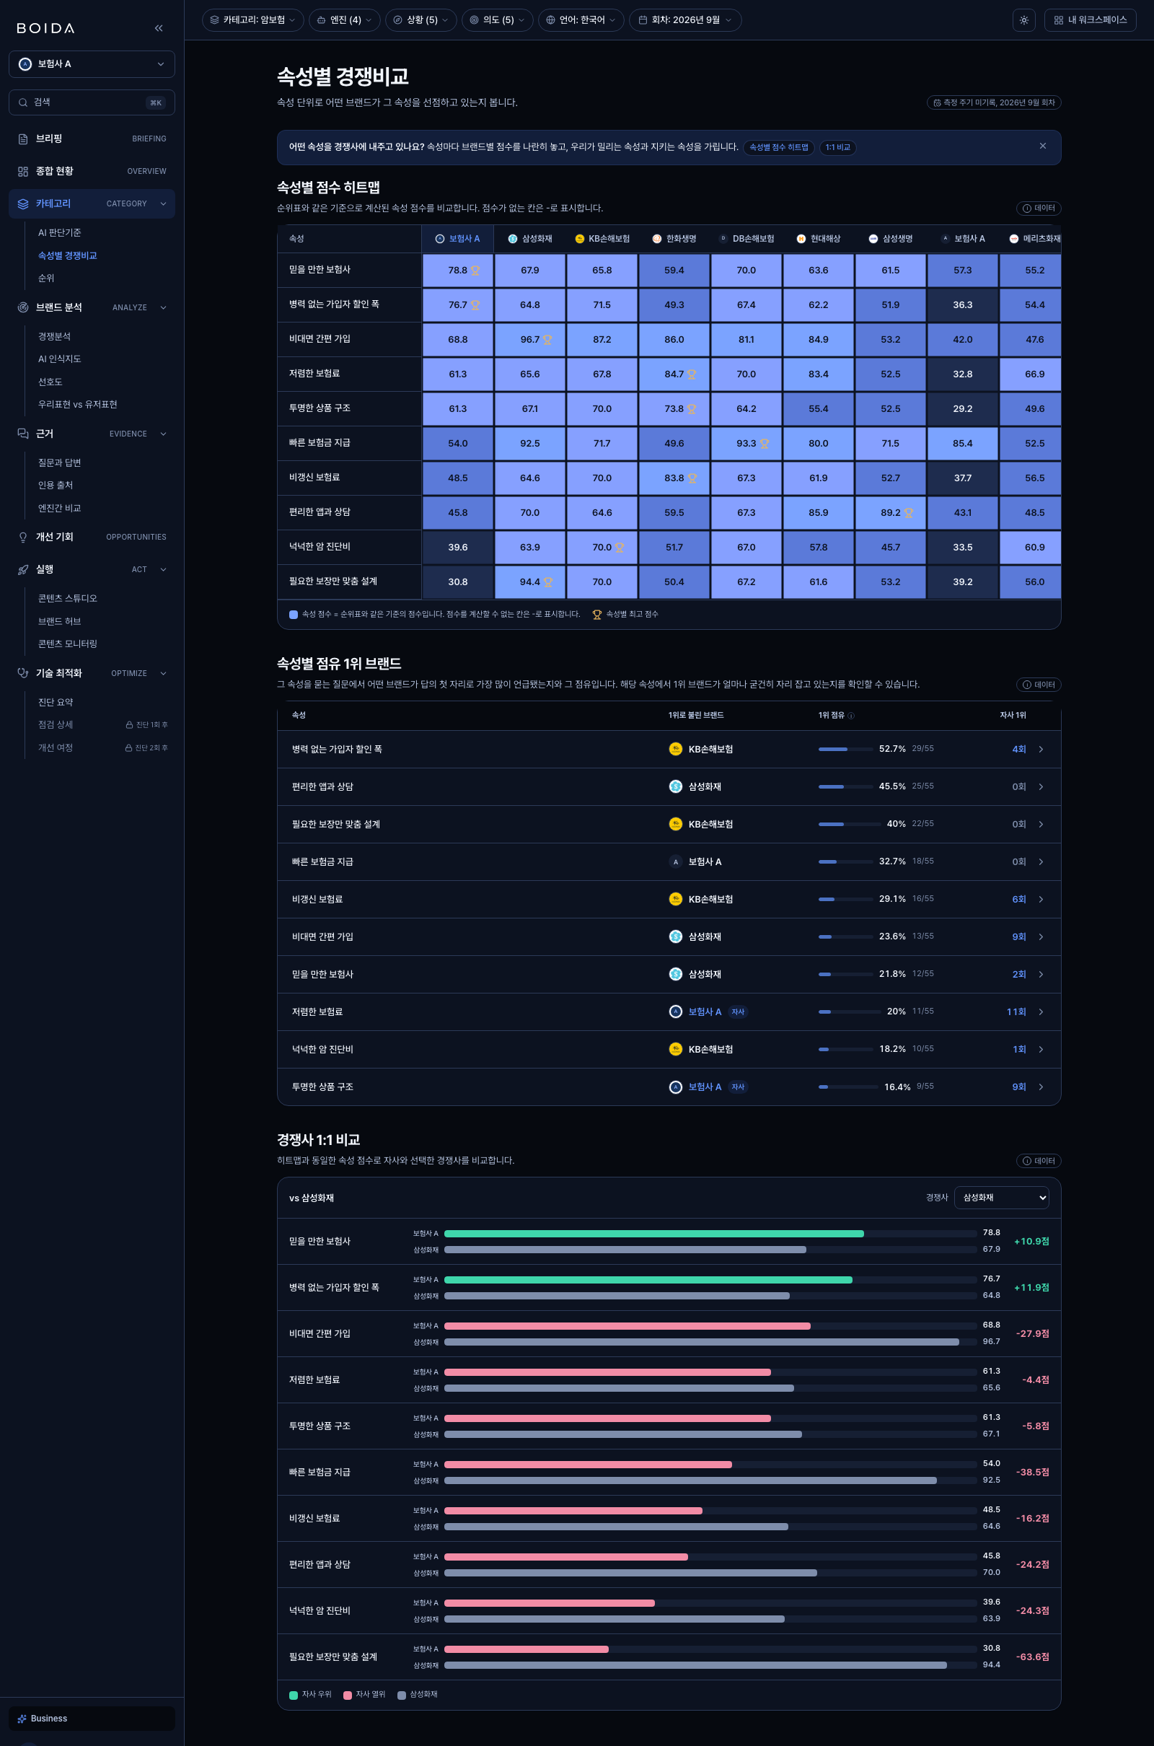Open AI 인식지도 in the sidebar
The height and width of the screenshot is (1746, 1154).
point(60,359)
